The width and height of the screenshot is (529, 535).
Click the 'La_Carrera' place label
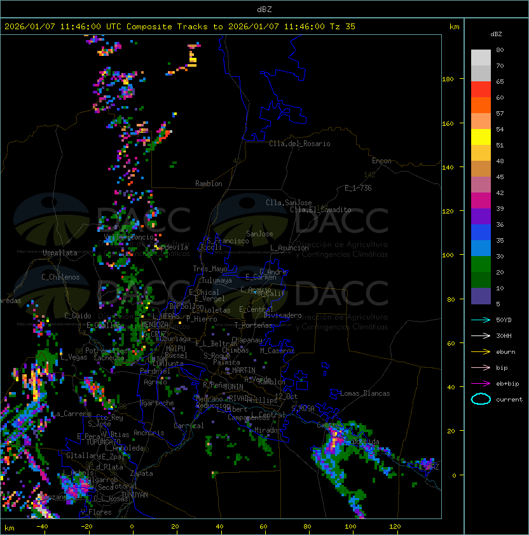click(71, 414)
